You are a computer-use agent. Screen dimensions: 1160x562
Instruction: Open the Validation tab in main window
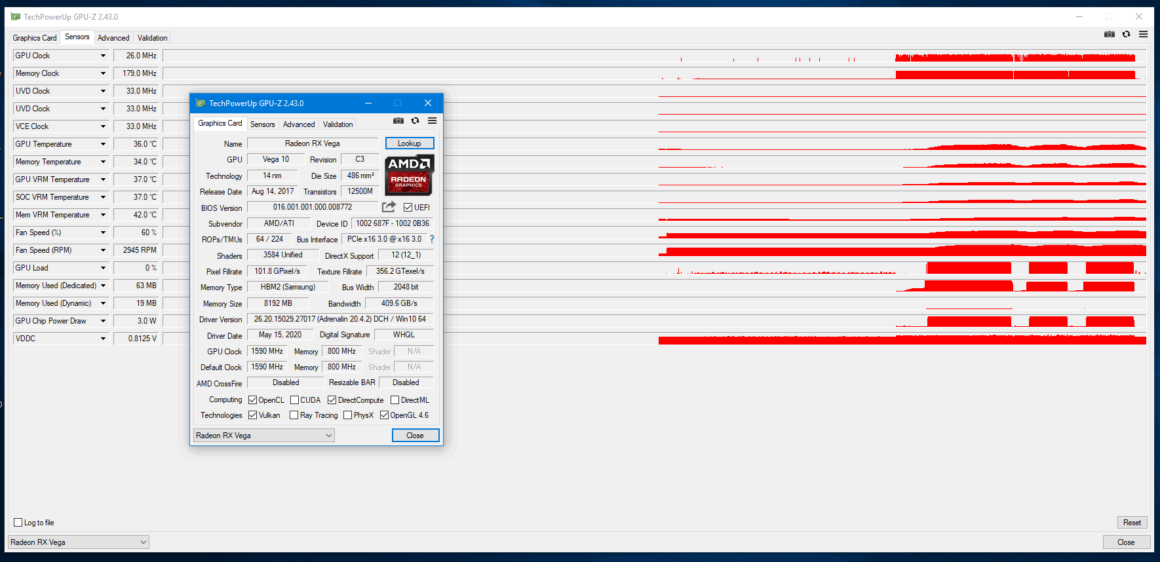pos(152,38)
